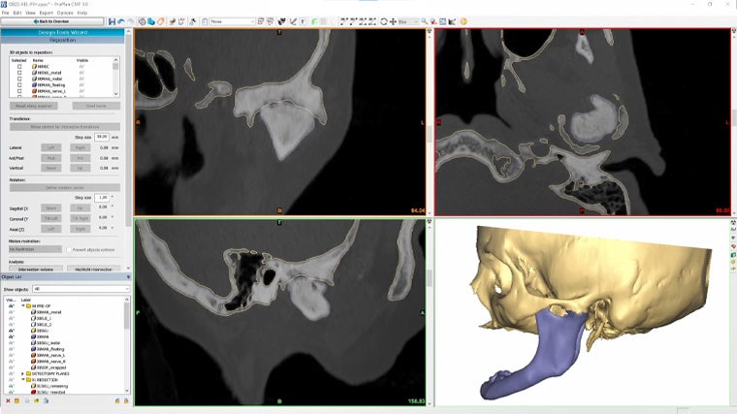
Task: Click the Define rotation center button
Action: (x=65, y=187)
